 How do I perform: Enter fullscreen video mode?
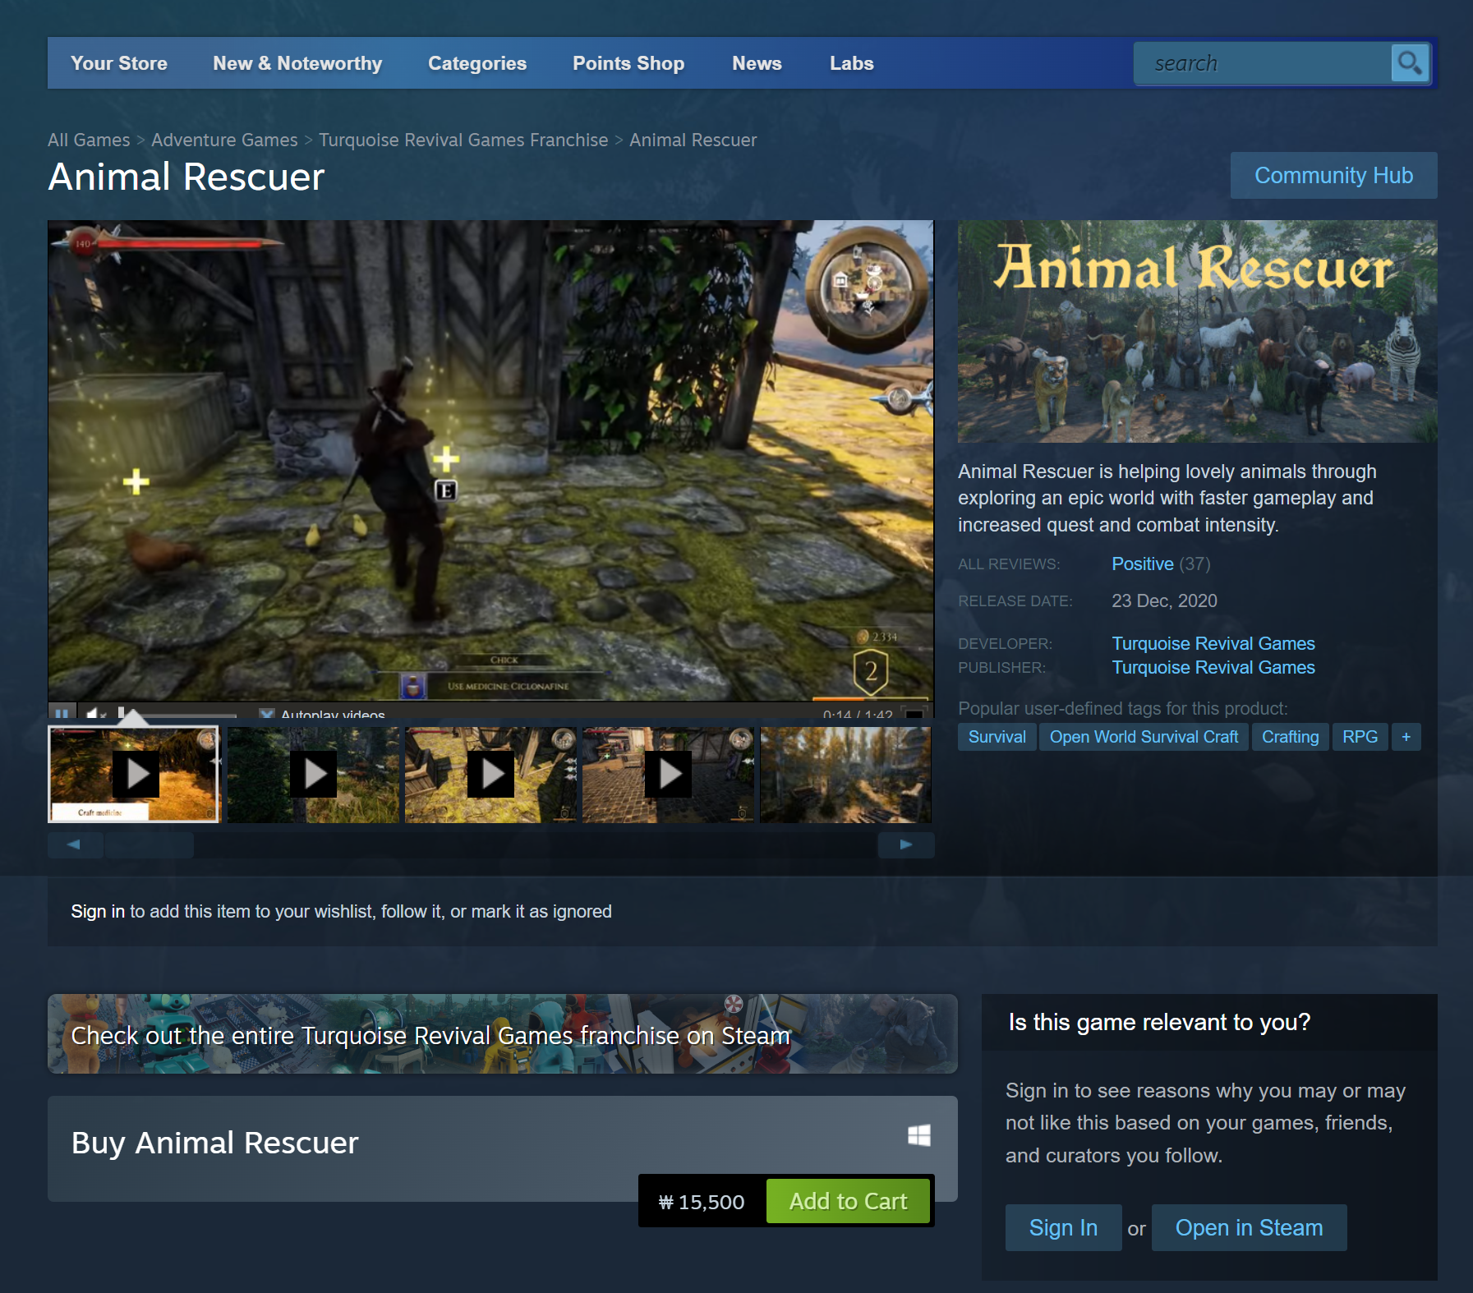(x=914, y=713)
